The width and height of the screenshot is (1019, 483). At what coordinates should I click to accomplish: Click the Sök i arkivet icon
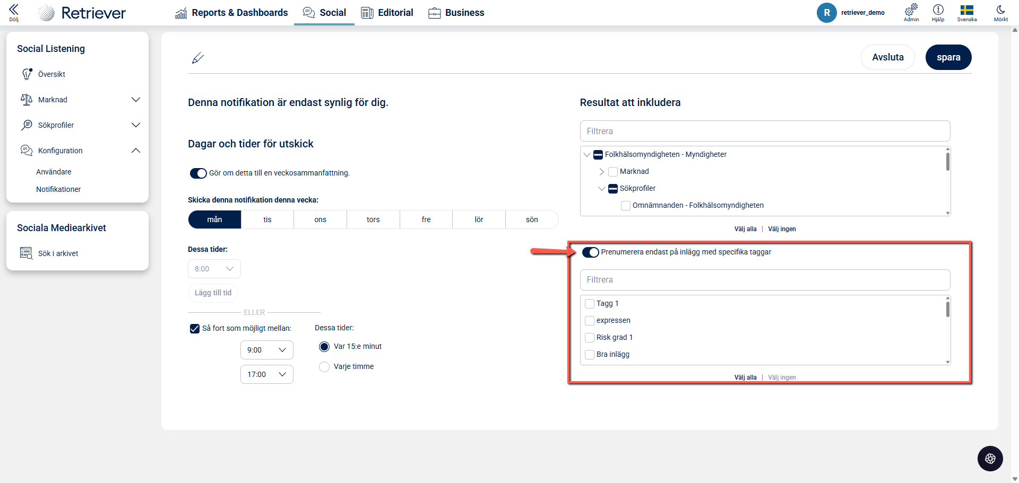26,253
